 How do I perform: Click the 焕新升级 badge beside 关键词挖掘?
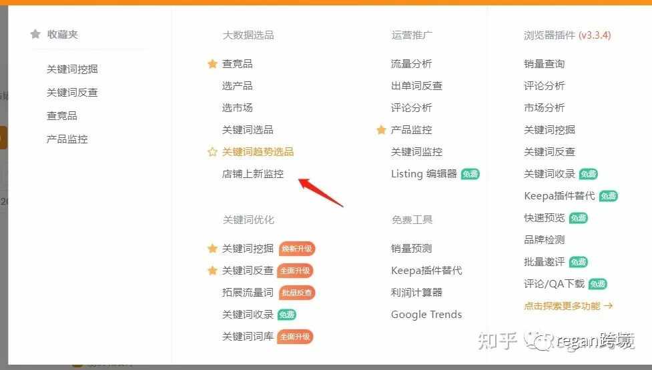[x=297, y=249]
